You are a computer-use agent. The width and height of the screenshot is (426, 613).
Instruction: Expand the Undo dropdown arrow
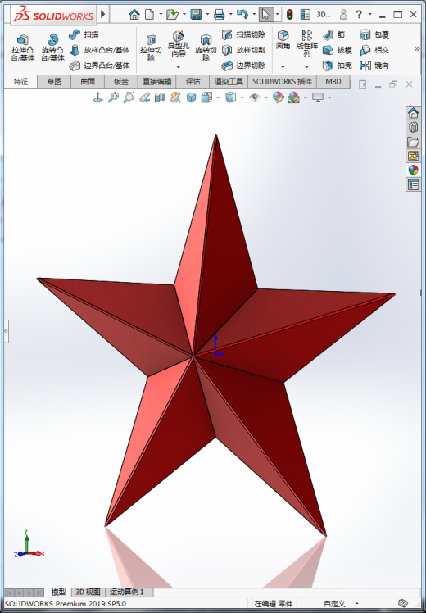point(254,15)
